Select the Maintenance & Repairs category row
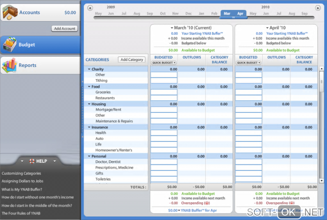This screenshot has width=327, height=220. (116, 121)
